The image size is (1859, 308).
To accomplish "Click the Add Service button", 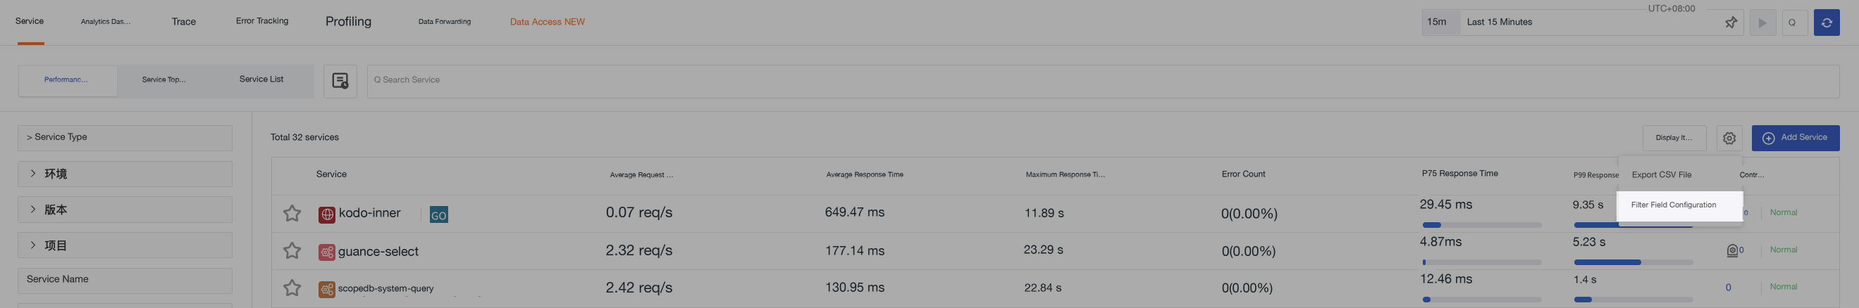I will (1795, 137).
